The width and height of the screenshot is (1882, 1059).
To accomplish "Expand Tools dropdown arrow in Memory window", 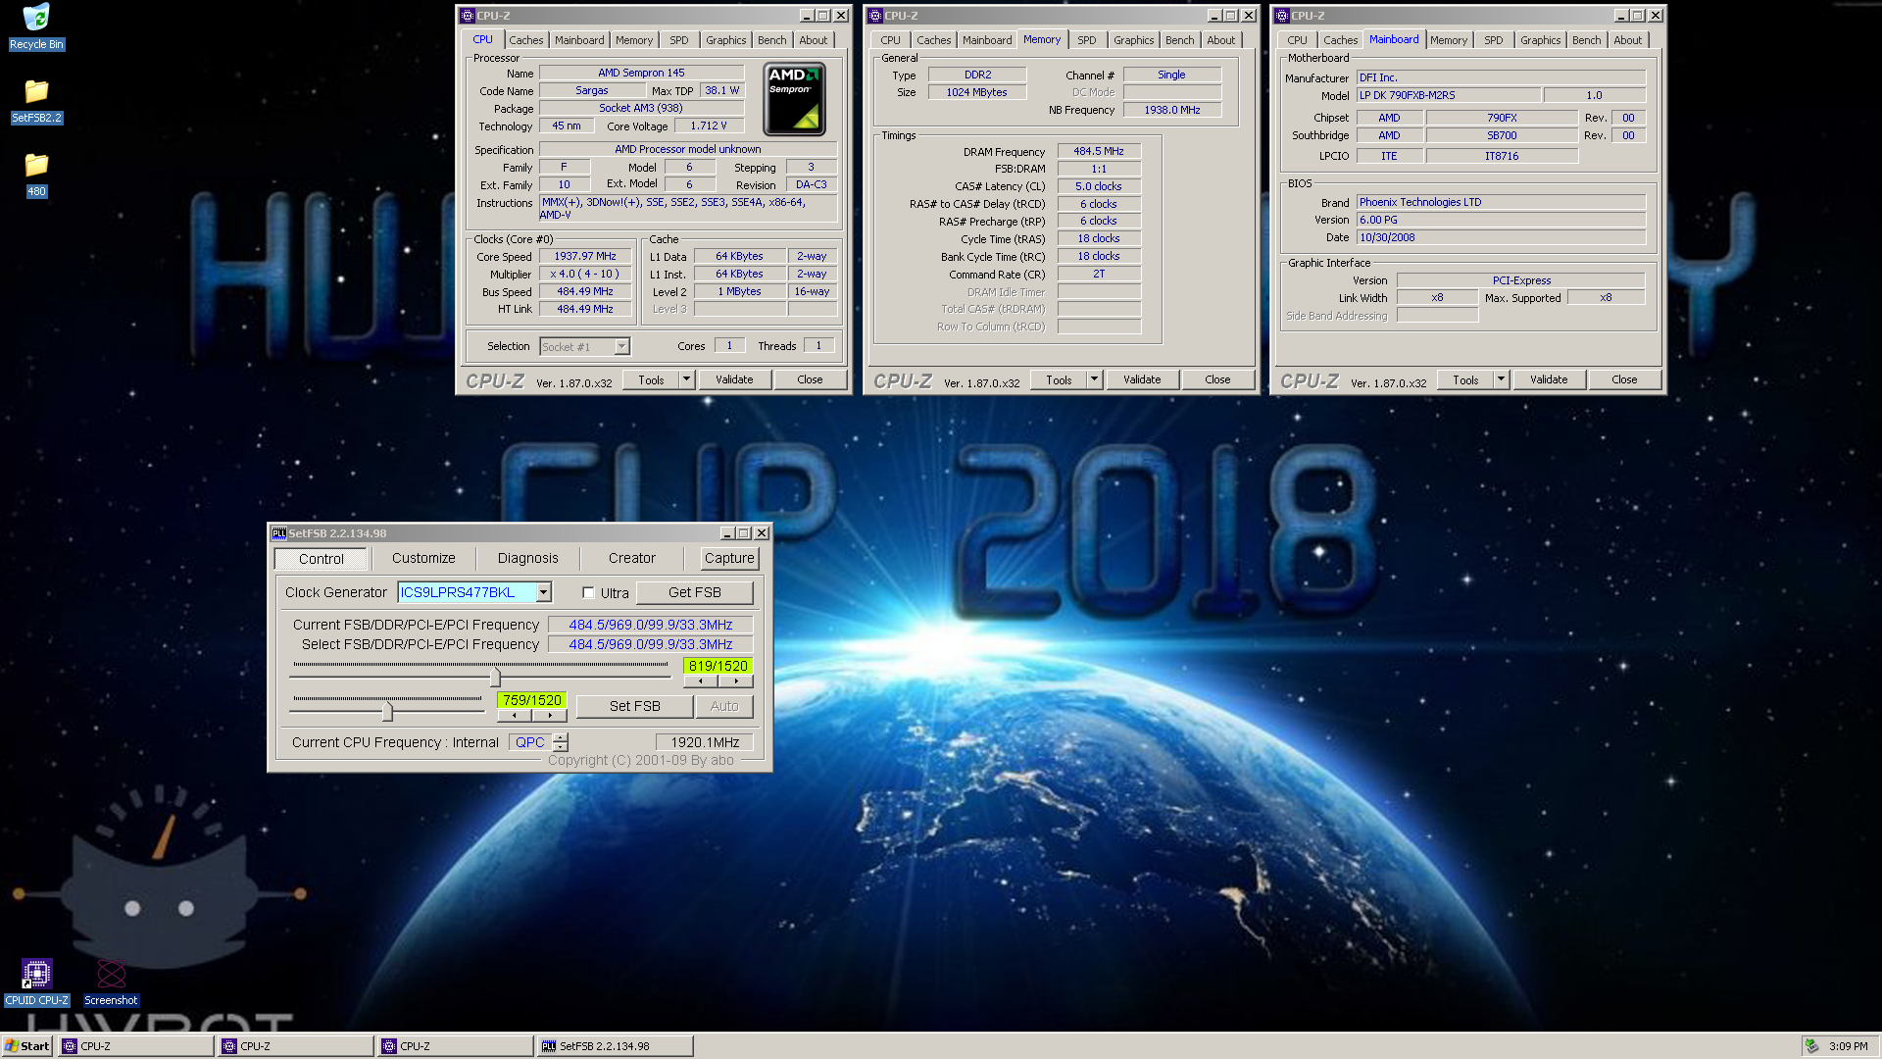I will point(1094,379).
